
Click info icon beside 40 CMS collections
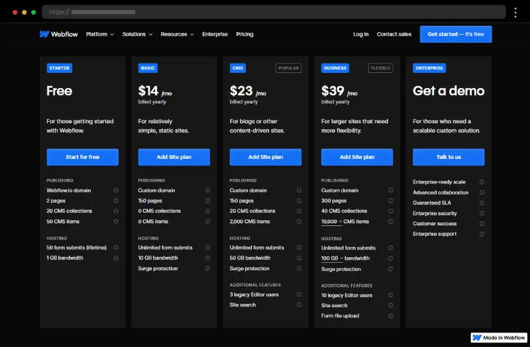point(390,211)
